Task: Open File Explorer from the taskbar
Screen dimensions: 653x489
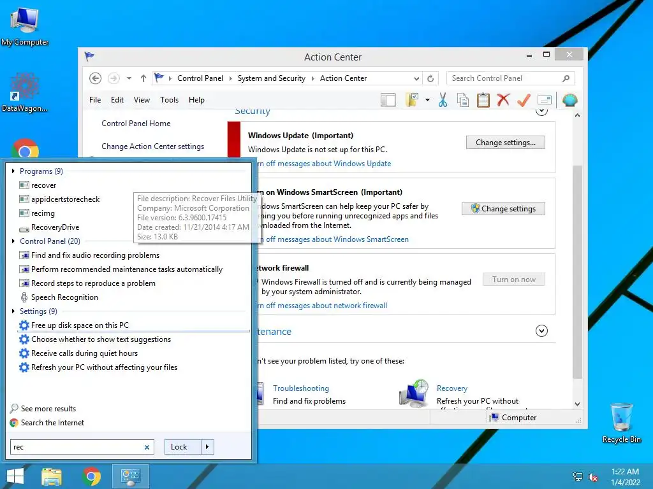Action: pyautogui.click(x=52, y=476)
